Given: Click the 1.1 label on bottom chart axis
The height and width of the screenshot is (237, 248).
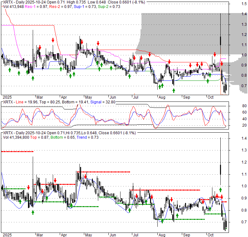Looking at the screenshot, I should click(244, 174).
